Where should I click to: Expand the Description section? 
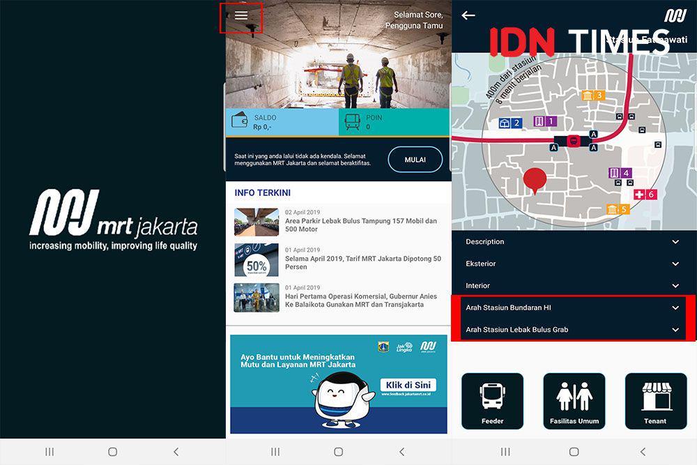574,242
